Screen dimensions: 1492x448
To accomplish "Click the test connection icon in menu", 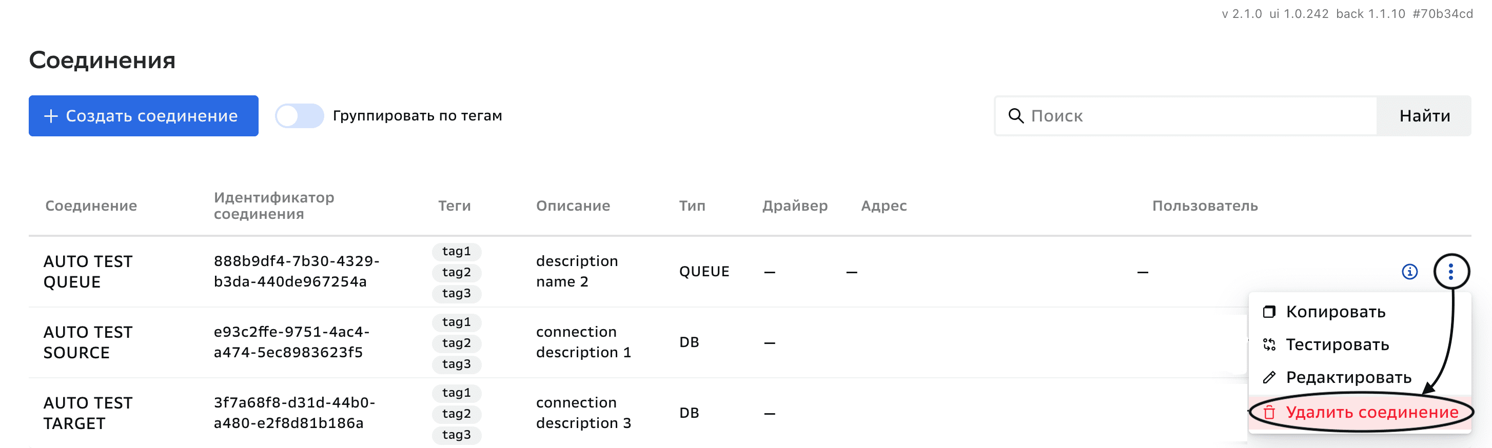I will (x=1269, y=345).
